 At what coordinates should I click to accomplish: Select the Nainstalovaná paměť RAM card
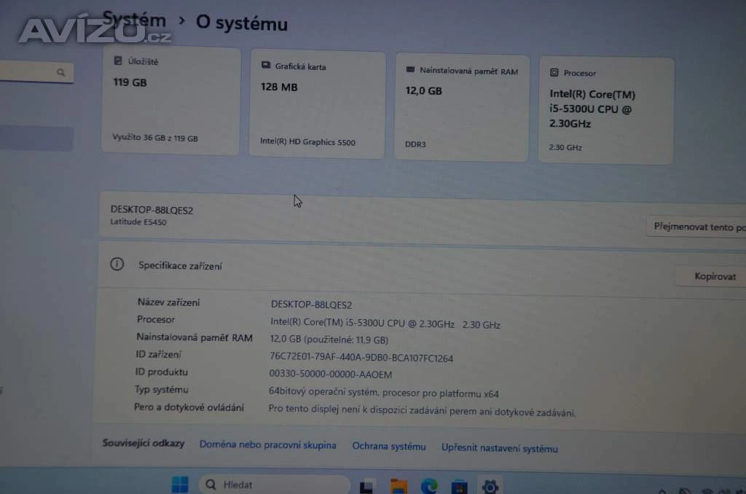(462, 107)
